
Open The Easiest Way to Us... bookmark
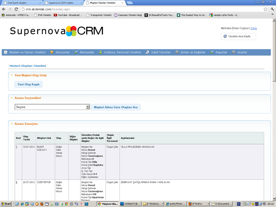tap(192, 15)
